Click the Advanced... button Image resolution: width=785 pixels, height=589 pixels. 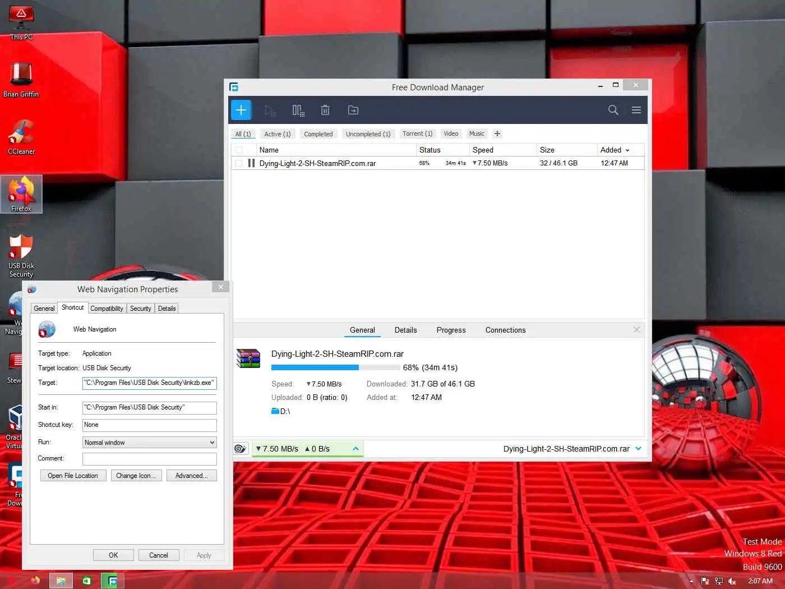coord(192,476)
